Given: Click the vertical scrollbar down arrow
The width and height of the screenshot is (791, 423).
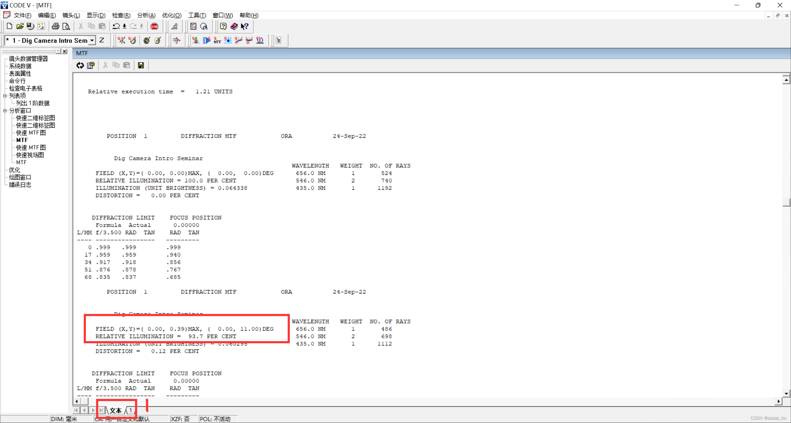Looking at the screenshot, I should coord(786,394).
